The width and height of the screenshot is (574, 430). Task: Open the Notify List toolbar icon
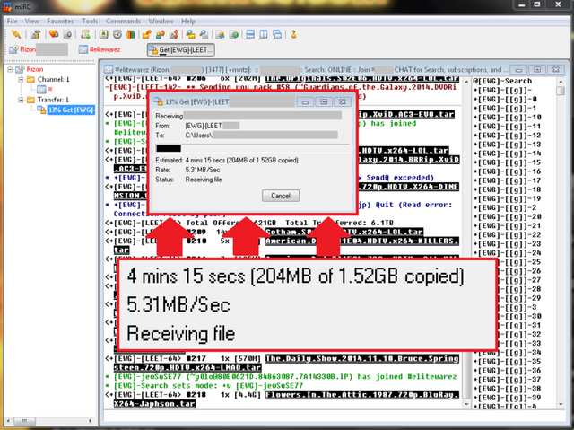[220, 34]
